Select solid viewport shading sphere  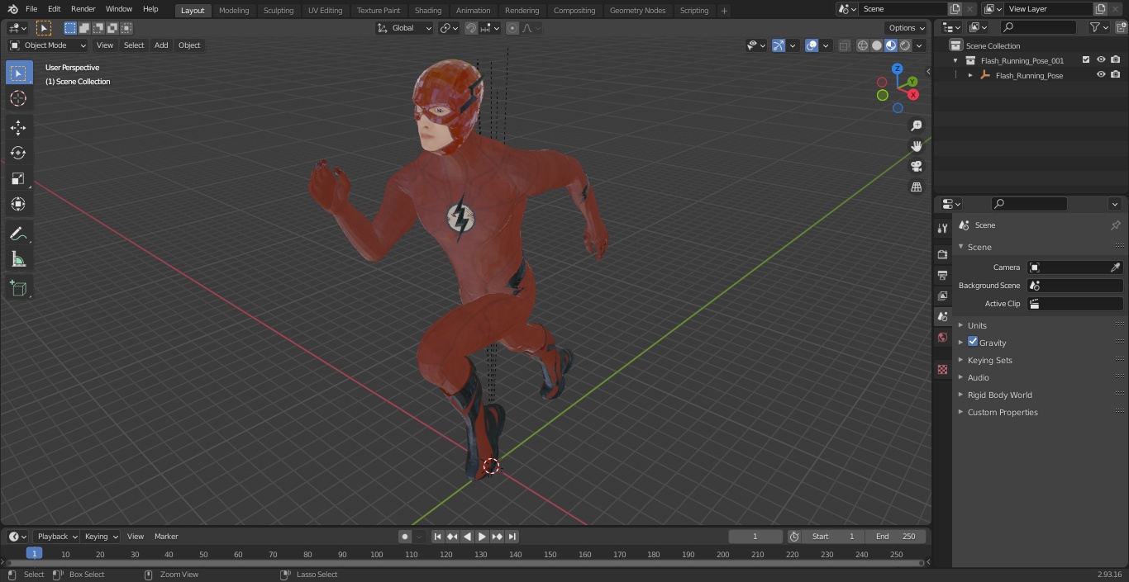[877, 45]
